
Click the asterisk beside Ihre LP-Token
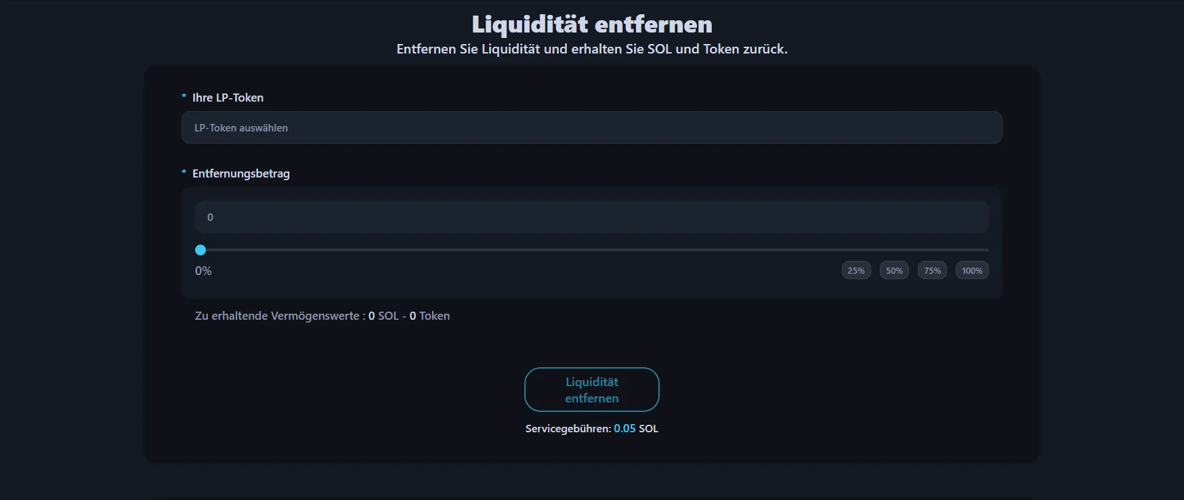coord(184,98)
